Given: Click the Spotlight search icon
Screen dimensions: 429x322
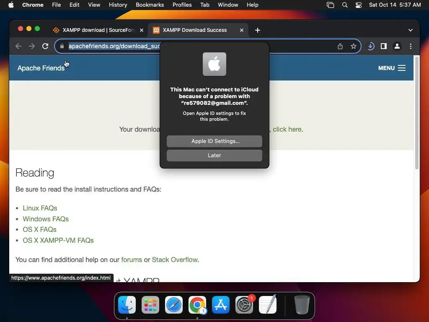Looking at the screenshot, I should [x=345, y=5].
